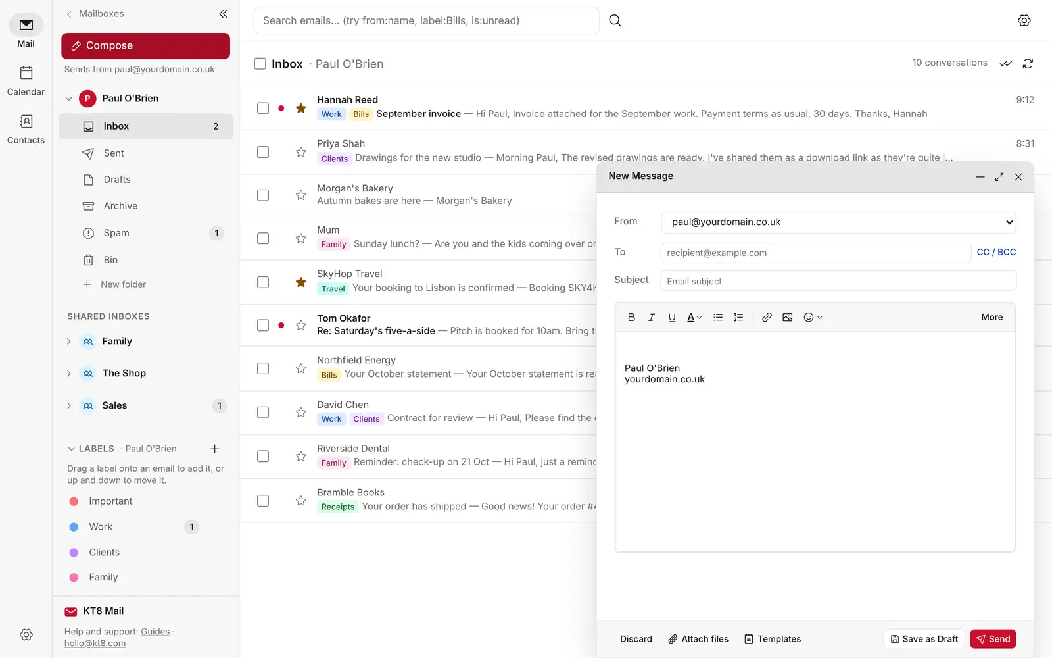
Task: Filter by the Important label
Action: pyautogui.click(x=110, y=501)
